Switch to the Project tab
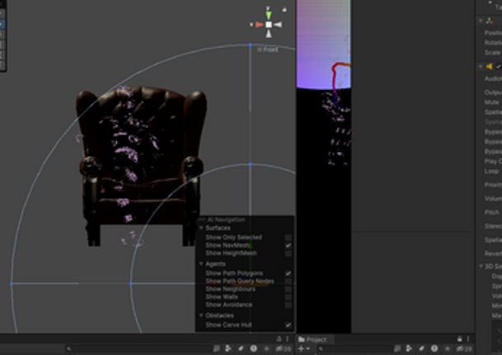The image size is (502, 355). (316, 339)
